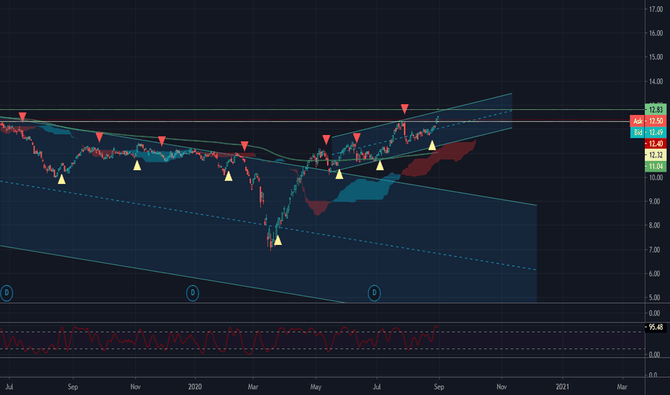Select the red down arrow above late February 2020
The width and height of the screenshot is (670, 395).
coord(244,146)
